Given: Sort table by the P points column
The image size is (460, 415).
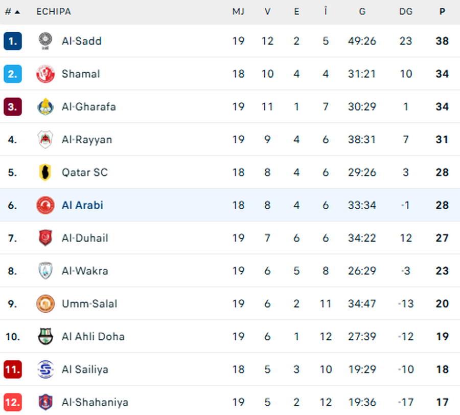Looking at the screenshot, I should pyautogui.click(x=442, y=11).
